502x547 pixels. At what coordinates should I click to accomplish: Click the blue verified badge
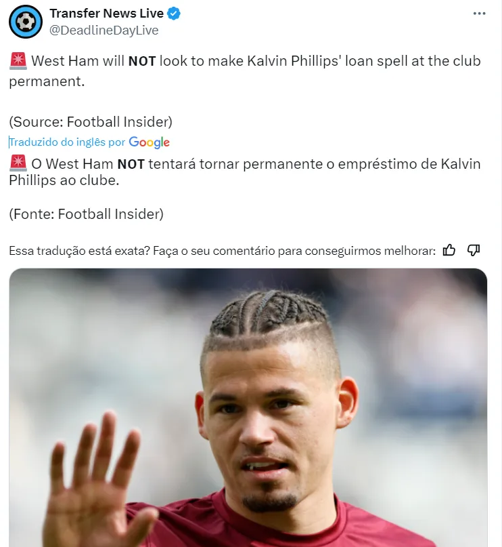(x=174, y=14)
